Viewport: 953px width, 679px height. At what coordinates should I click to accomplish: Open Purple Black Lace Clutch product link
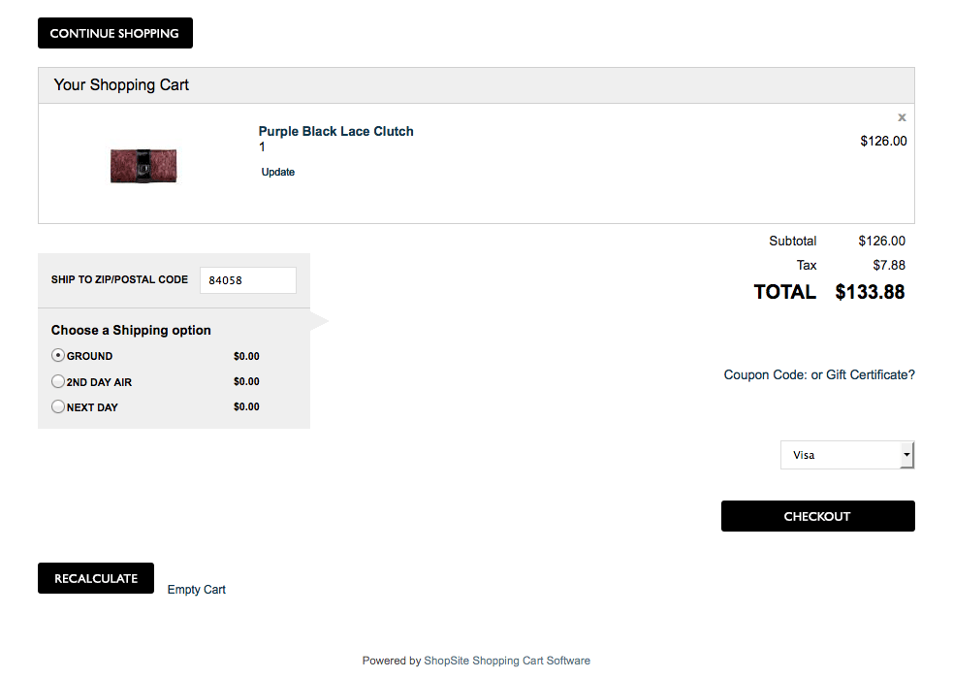coord(335,131)
